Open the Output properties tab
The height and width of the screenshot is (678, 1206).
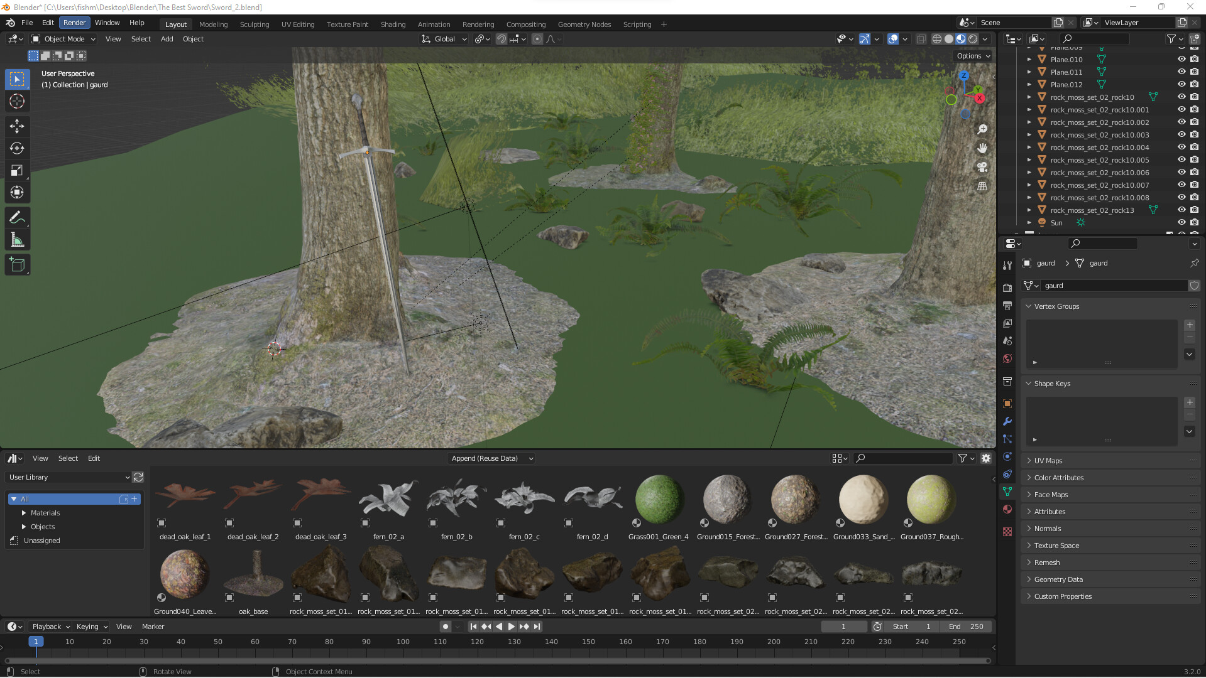tap(1007, 305)
